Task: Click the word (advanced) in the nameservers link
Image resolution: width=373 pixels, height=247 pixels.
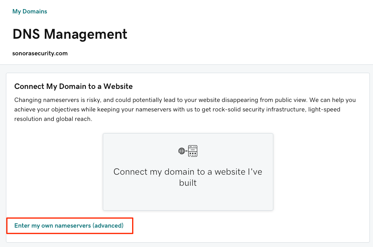Action: [x=108, y=226]
